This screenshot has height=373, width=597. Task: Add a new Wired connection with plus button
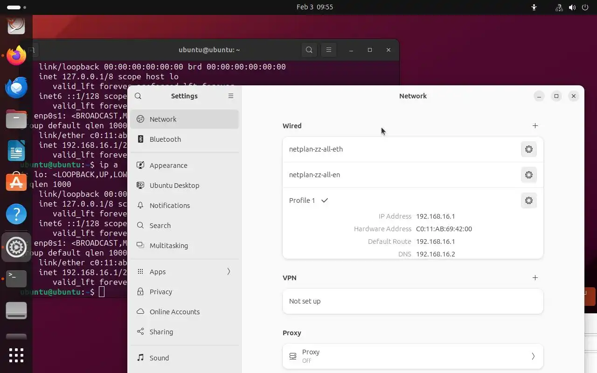pyautogui.click(x=535, y=126)
